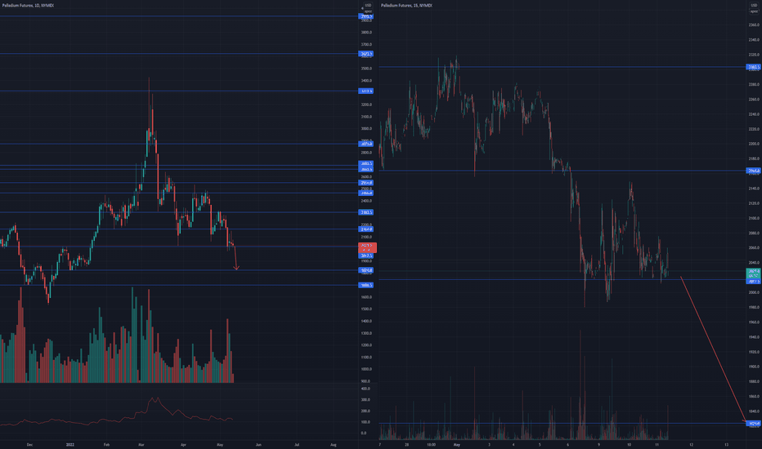Click the red current price label on daily chart
762x449 pixels.
pyautogui.click(x=367, y=247)
